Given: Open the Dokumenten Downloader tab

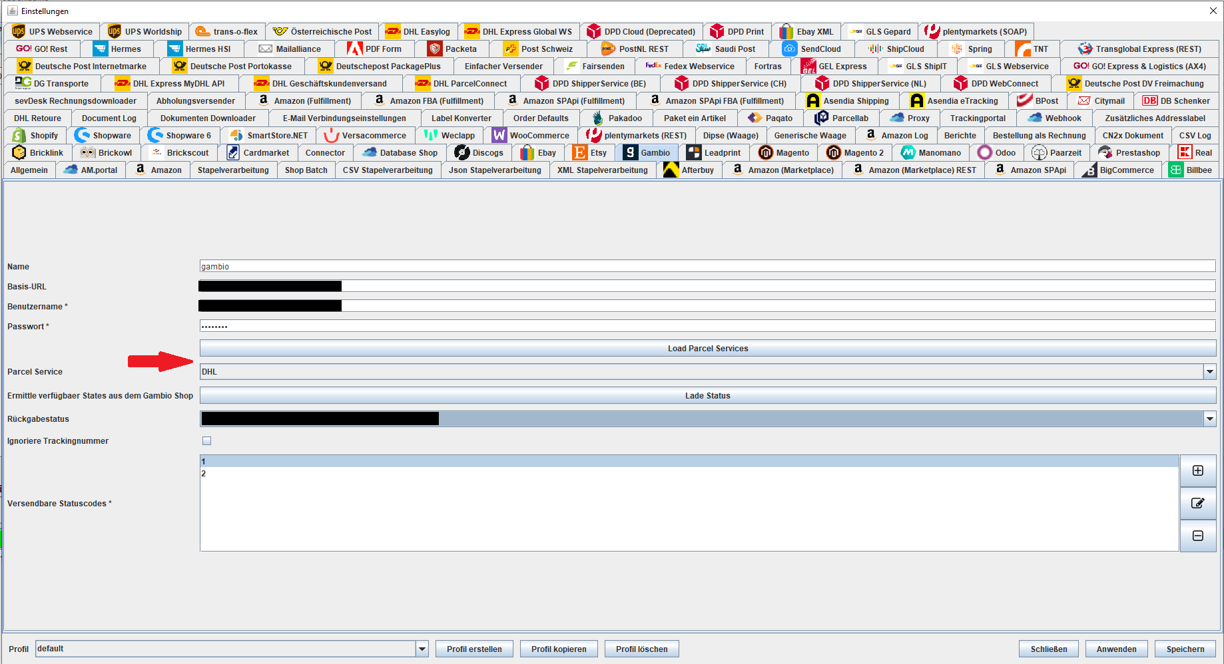Looking at the screenshot, I should (x=208, y=118).
